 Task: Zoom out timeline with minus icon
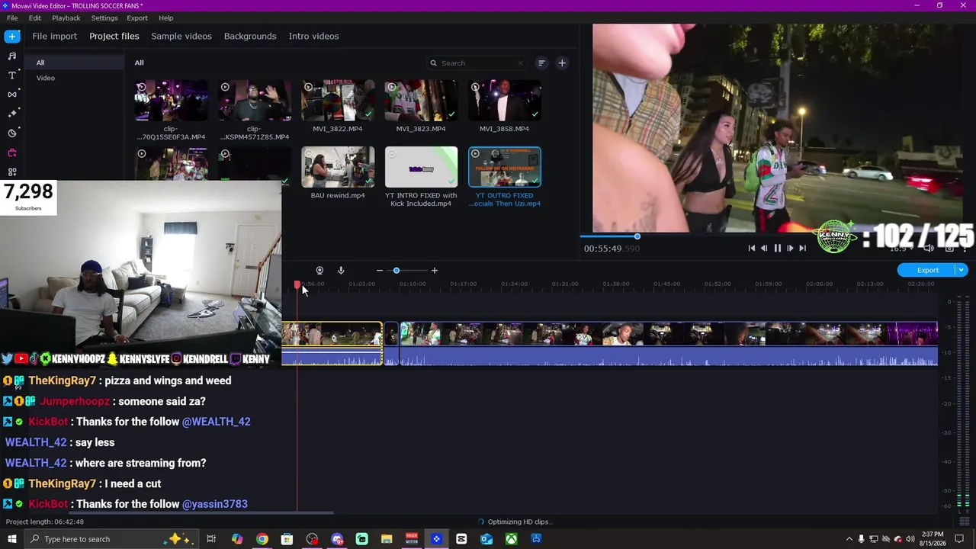380,271
